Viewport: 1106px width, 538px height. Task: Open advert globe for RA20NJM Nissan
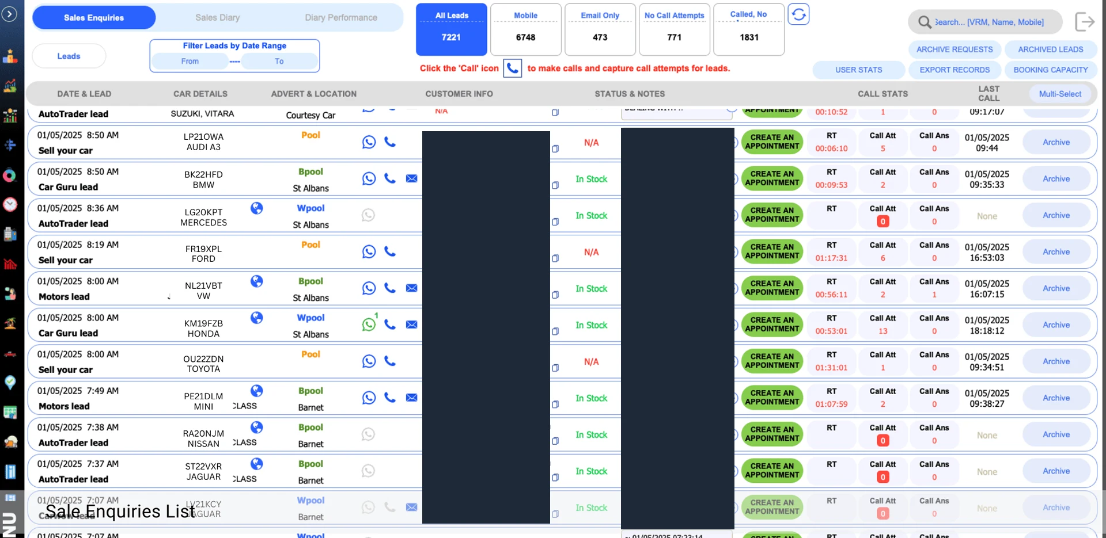257,428
